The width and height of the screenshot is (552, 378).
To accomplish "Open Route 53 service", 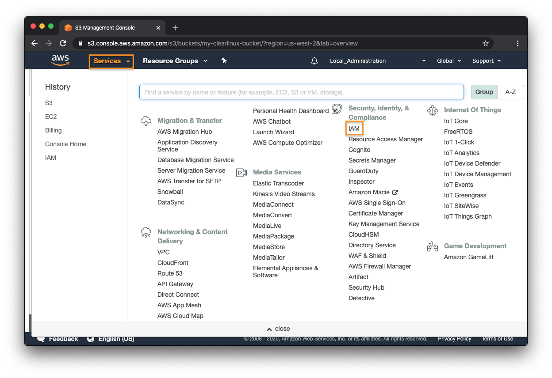I will (170, 273).
